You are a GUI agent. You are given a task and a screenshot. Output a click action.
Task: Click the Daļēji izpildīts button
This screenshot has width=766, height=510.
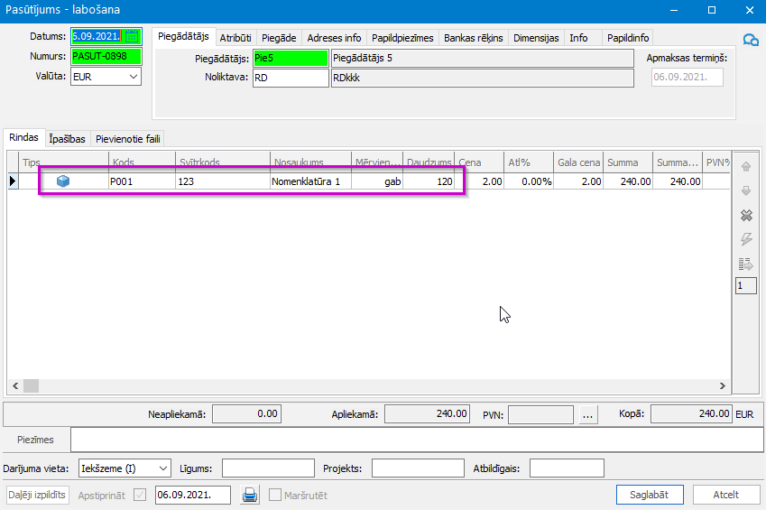[37, 495]
